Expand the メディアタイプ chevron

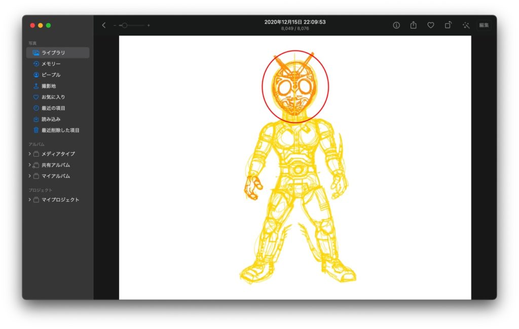click(x=29, y=154)
